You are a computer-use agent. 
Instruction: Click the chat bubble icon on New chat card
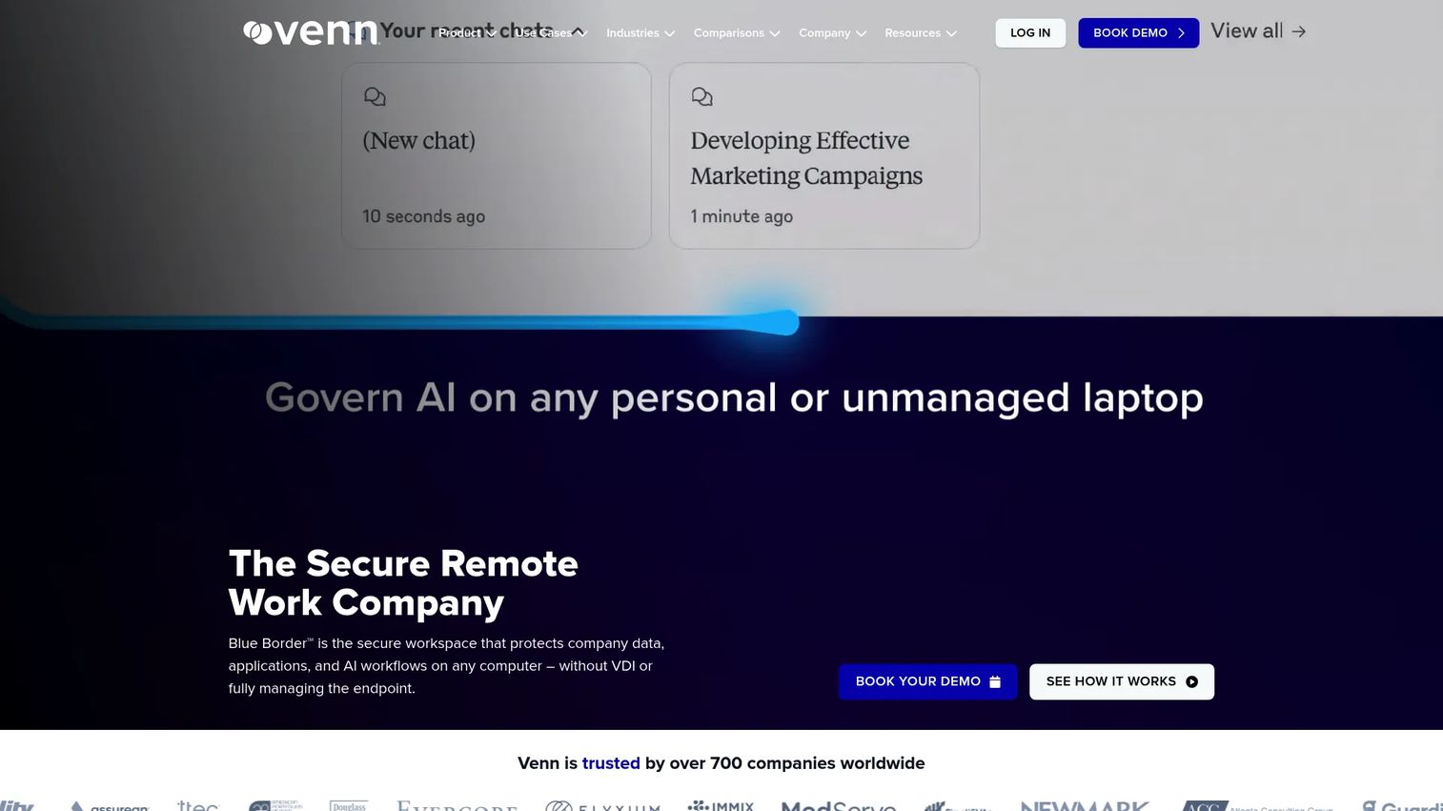375,96
